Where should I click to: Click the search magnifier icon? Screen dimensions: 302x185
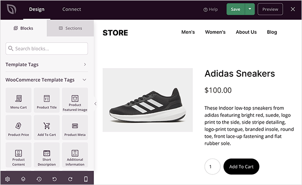pos(10,48)
